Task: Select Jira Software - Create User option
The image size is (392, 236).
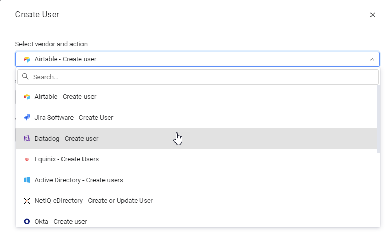Action: click(196, 118)
